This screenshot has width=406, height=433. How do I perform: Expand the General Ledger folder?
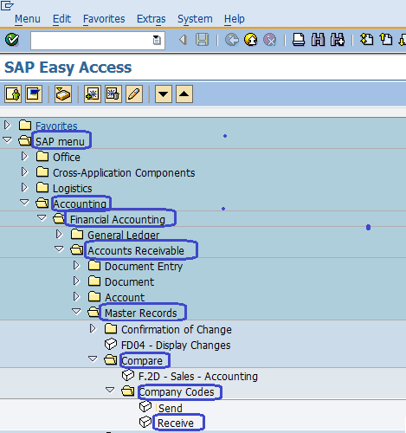[59, 234]
